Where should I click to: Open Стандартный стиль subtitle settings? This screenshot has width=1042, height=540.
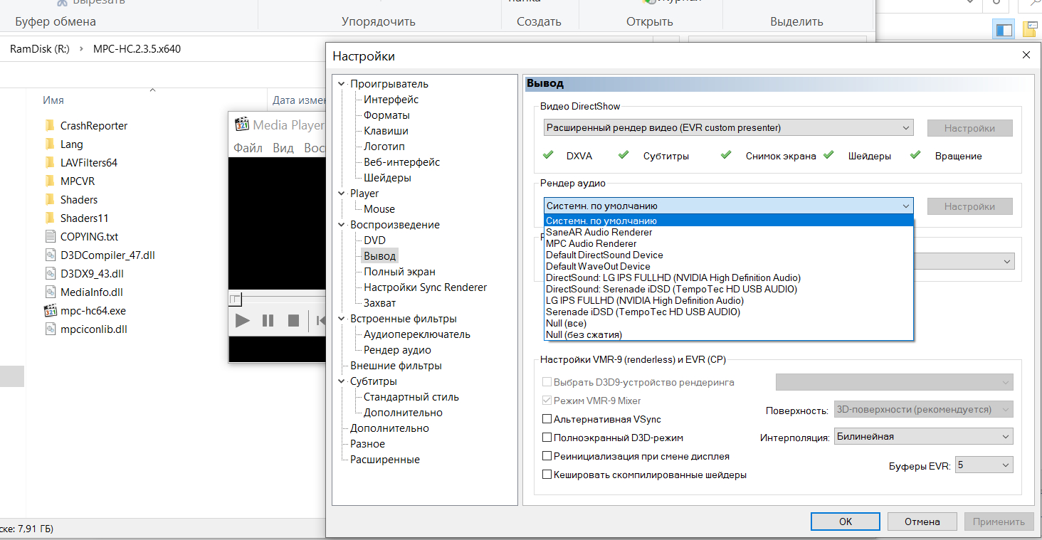411,397
